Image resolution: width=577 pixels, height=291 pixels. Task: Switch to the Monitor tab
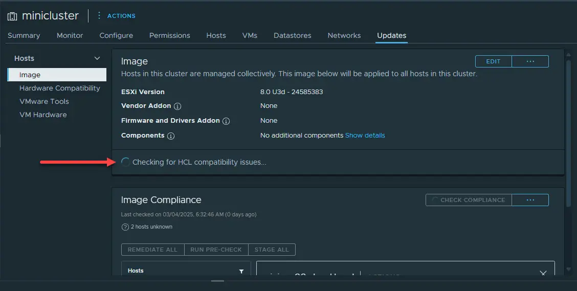tap(70, 35)
